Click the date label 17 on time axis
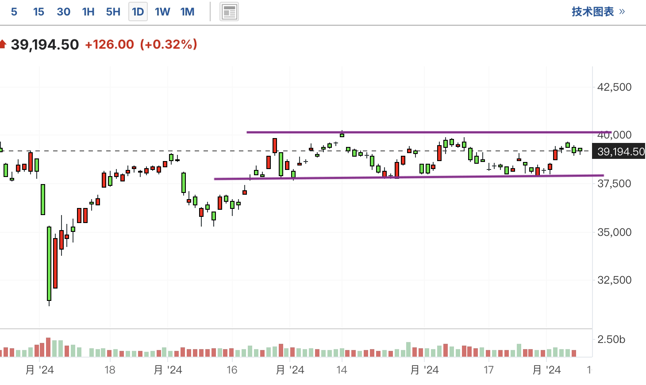Viewport: 646px width, 385px height. click(488, 370)
